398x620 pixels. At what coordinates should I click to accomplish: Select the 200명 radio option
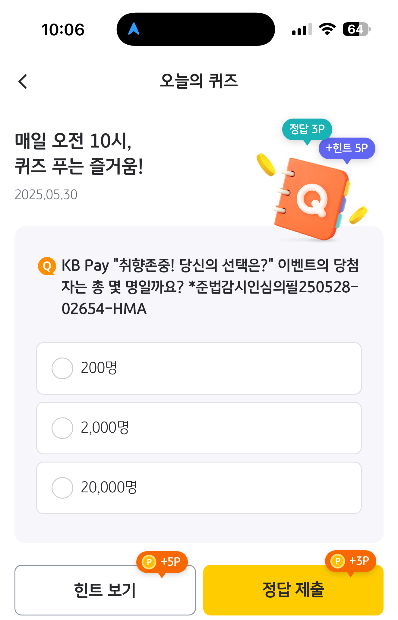pyautogui.click(x=199, y=368)
